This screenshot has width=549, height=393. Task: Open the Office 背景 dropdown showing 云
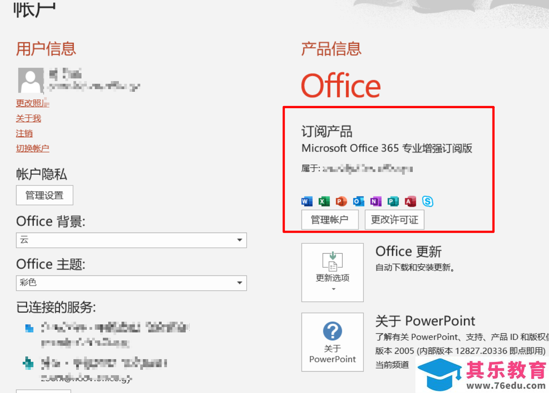pos(131,240)
